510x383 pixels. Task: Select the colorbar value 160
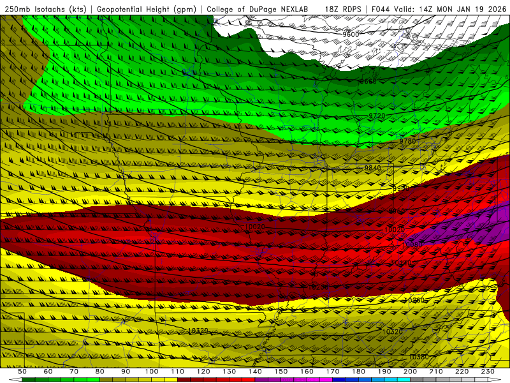(x=307, y=372)
